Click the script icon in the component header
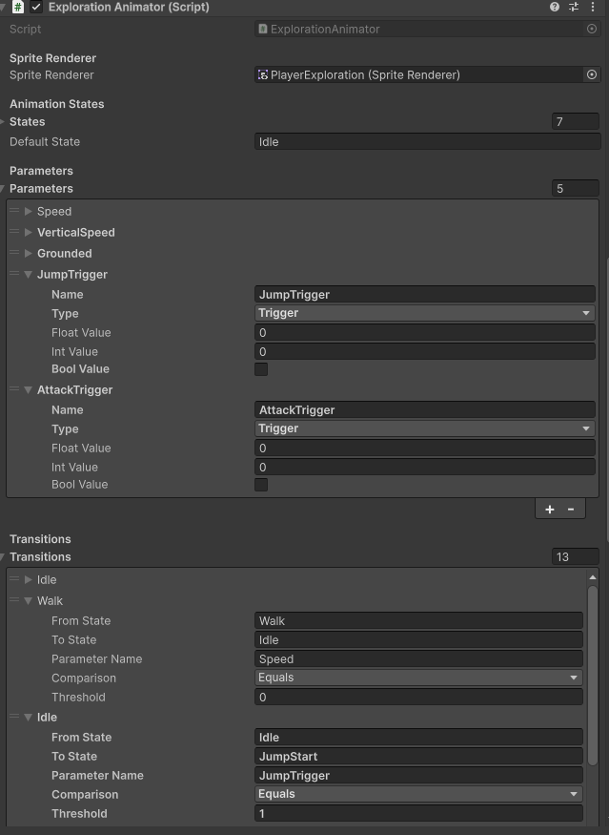 [x=17, y=8]
